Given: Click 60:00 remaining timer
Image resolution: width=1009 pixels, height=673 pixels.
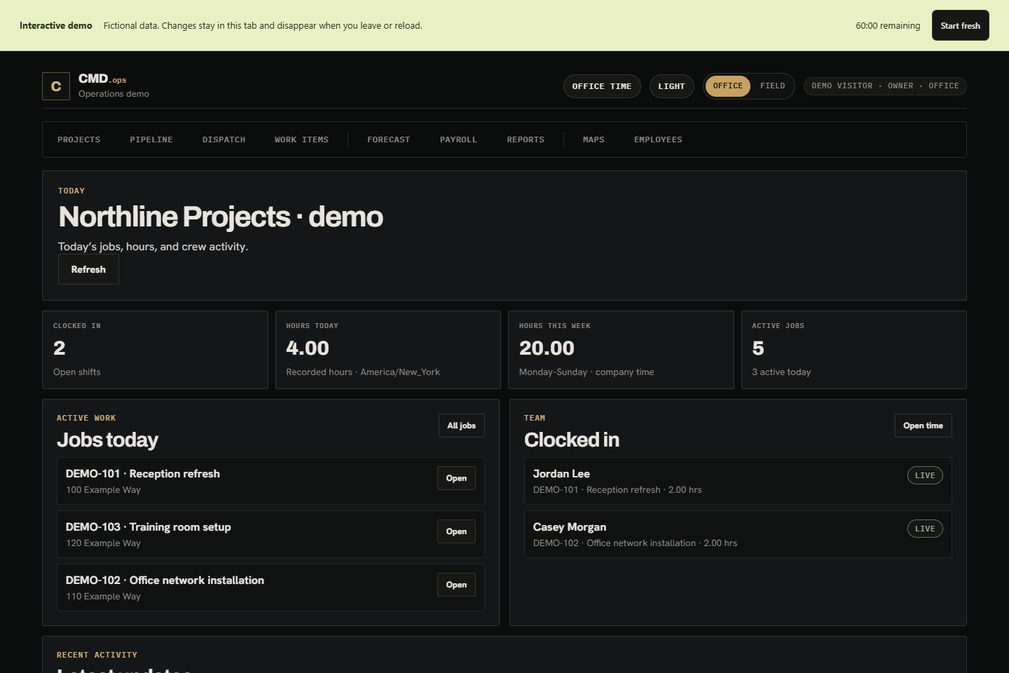Looking at the screenshot, I should point(888,26).
